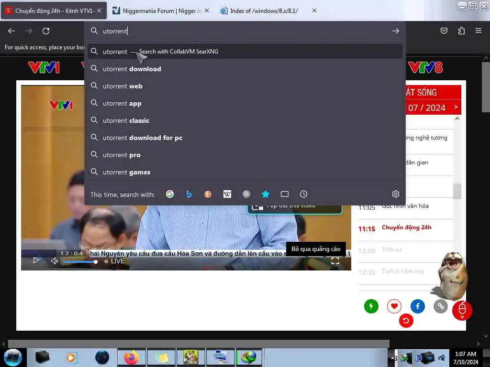Reload the current page
Image resolution: width=490 pixels, height=367 pixels.
tap(46, 31)
